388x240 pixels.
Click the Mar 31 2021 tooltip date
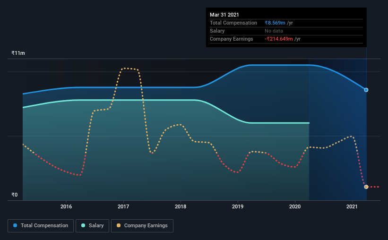[224, 15]
